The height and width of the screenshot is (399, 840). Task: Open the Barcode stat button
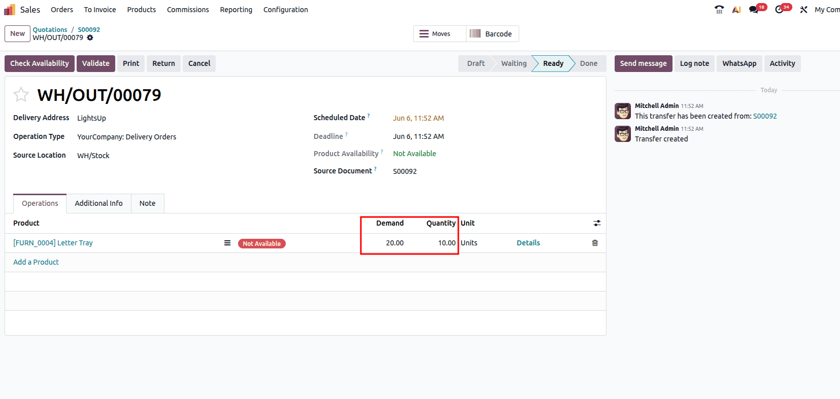(492, 34)
